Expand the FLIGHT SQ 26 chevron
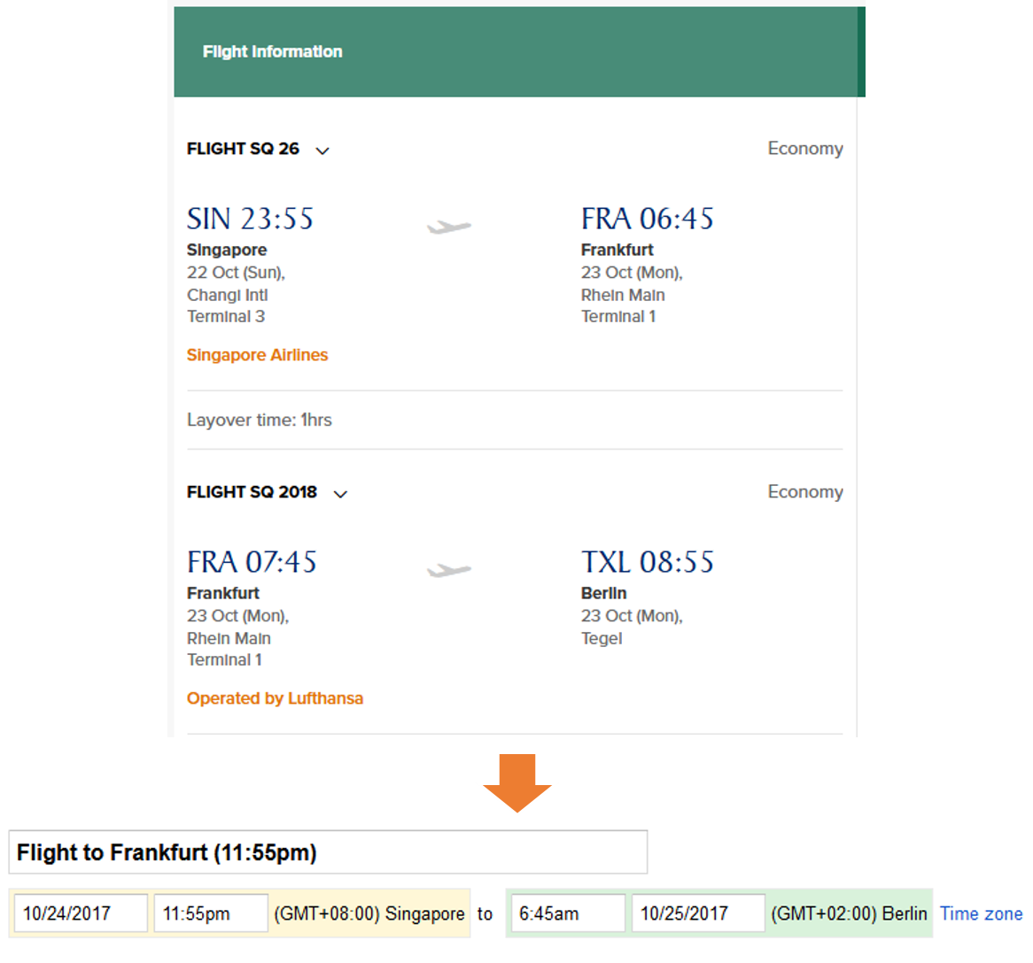 322,150
